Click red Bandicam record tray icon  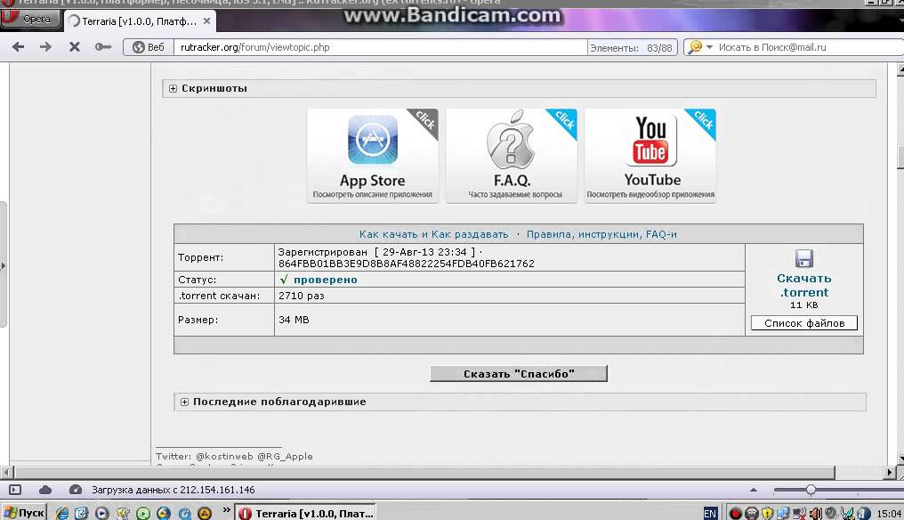pos(735,513)
